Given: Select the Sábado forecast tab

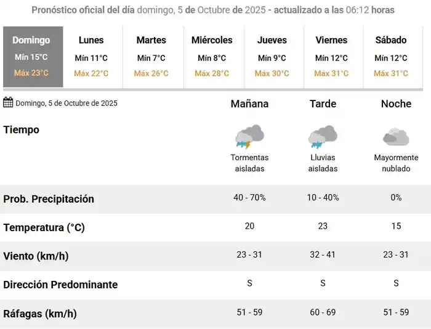Looking at the screenshot, I should [x=391, y=57].
